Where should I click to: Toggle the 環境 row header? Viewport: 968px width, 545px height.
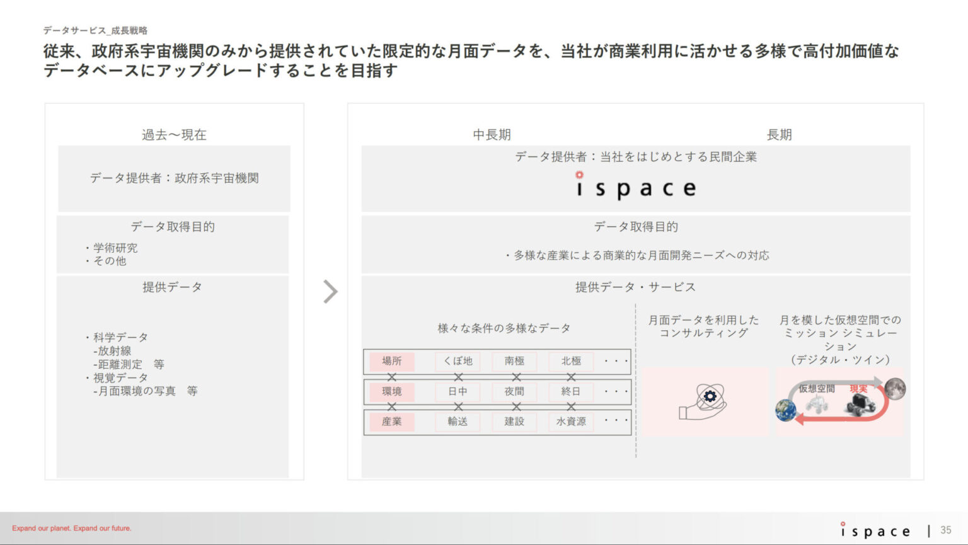point(393,391)
